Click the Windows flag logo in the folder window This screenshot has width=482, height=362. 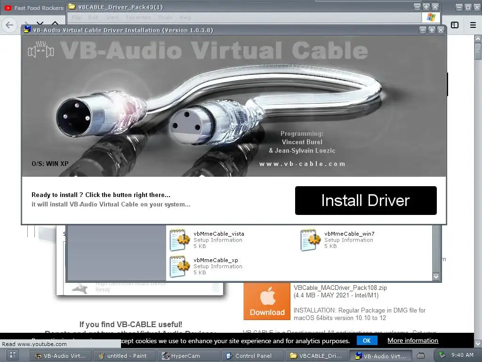[431, 17]
